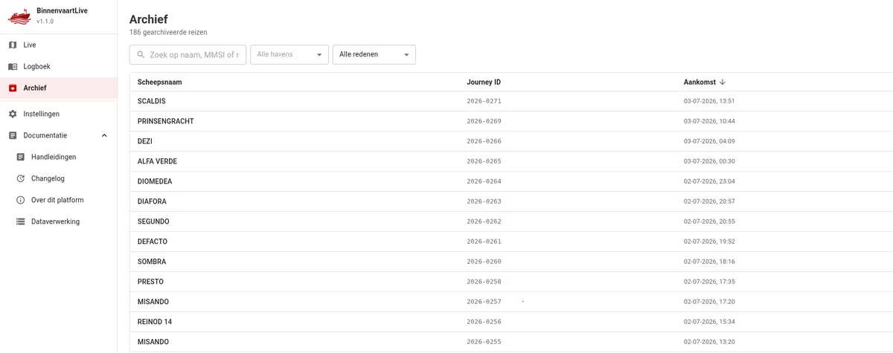
Task: Click the BinnenvaartLive ship logo
Action: click(19, 16)
